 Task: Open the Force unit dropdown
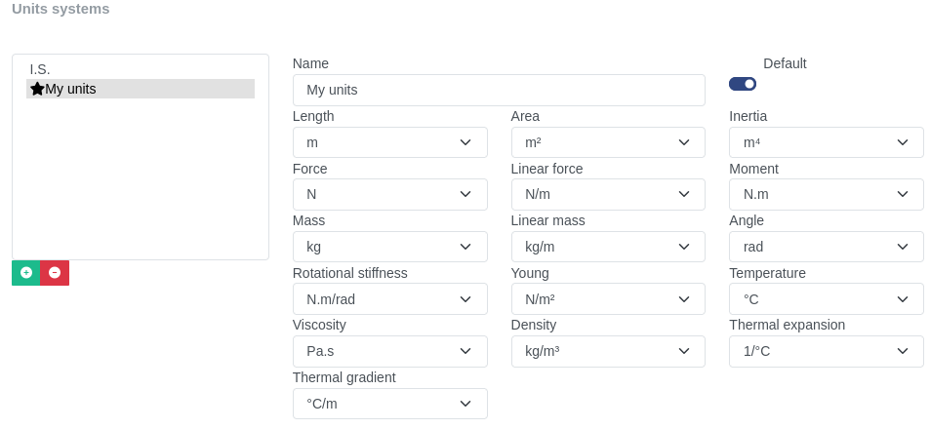click(389, 194)
